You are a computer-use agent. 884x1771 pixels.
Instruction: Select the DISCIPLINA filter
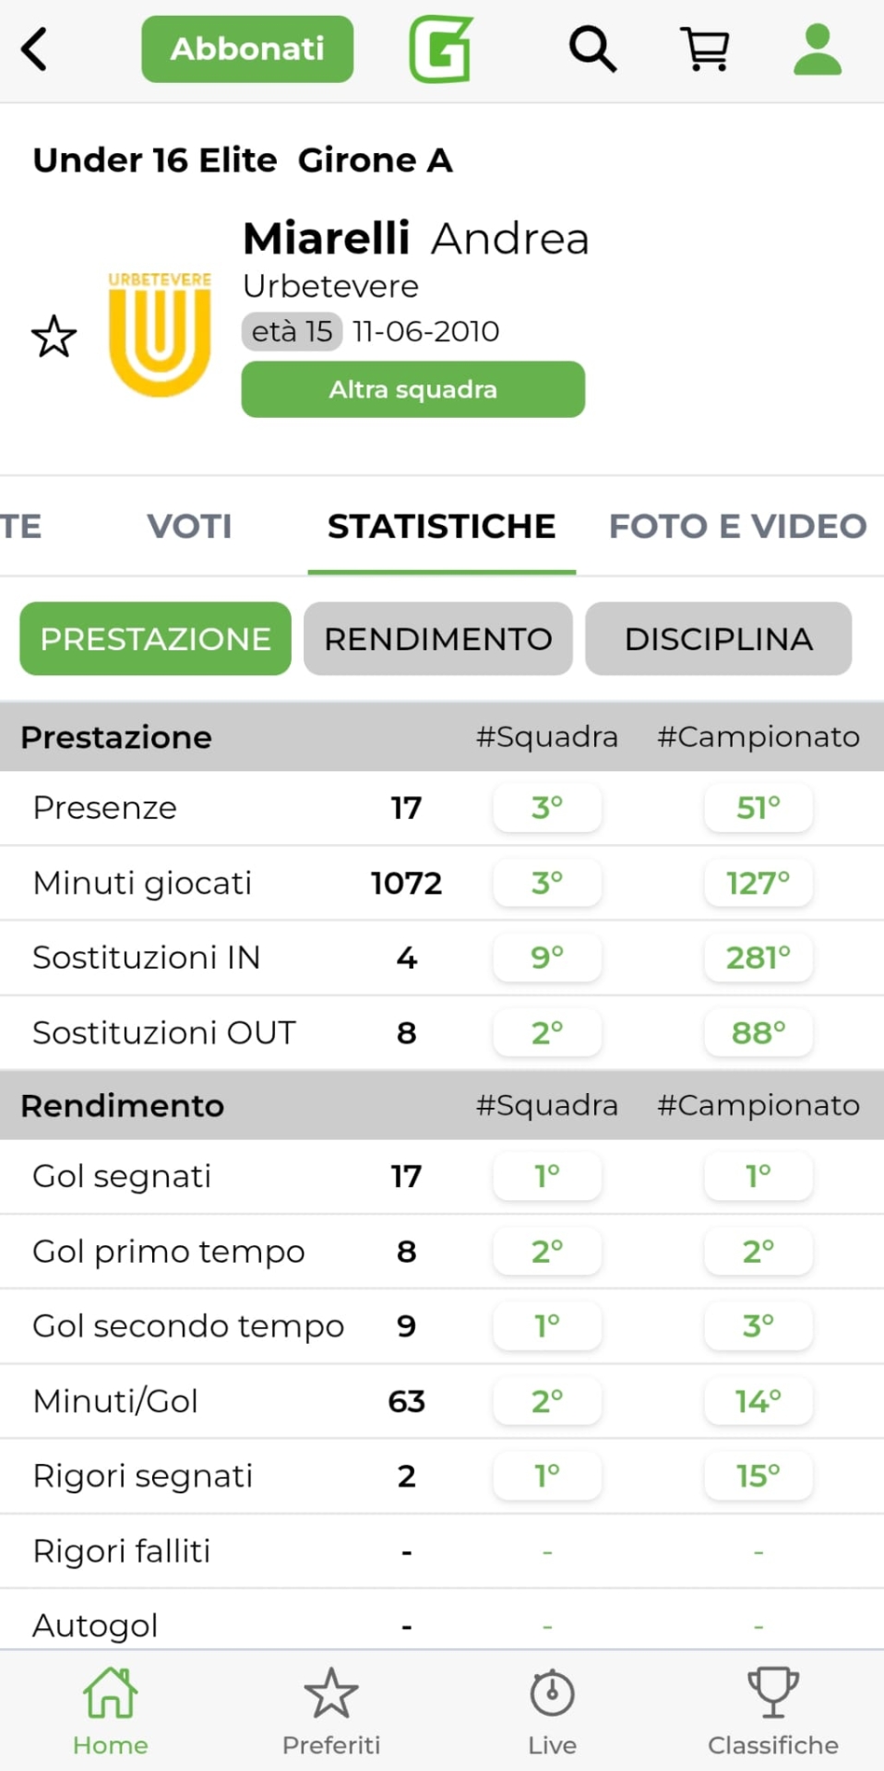click(x=718, y=639)
